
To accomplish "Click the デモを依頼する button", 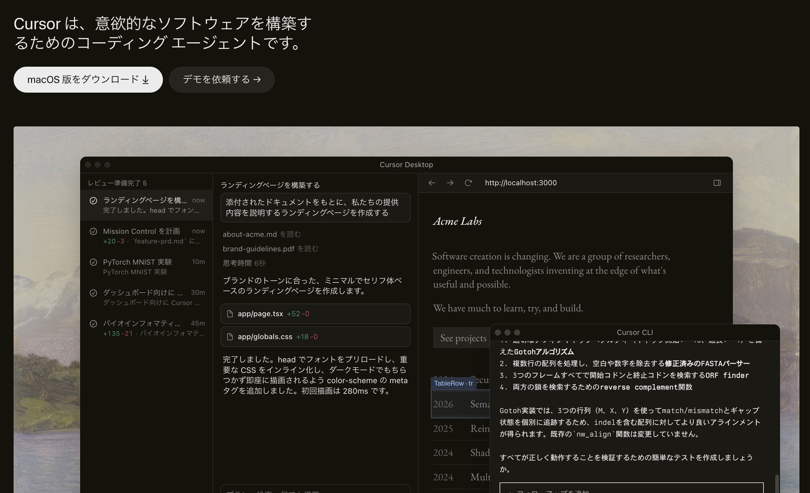I will 222,80.
